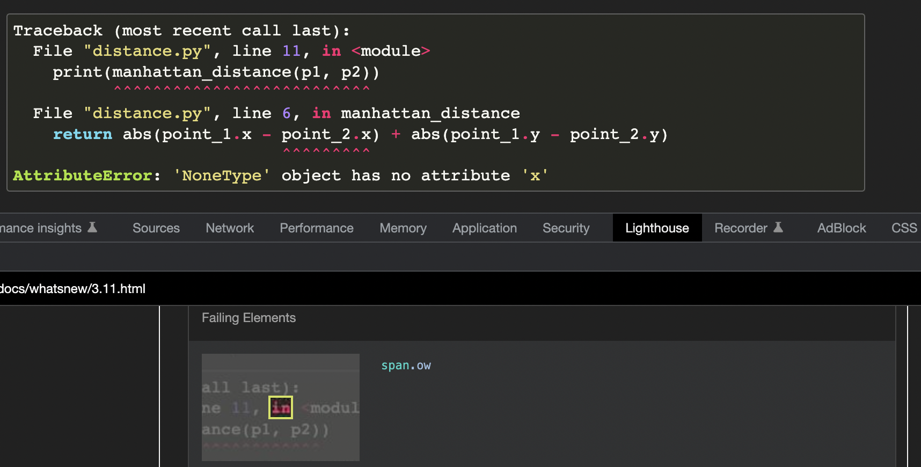The height and width of the screenshot is (467, 921).
Task: Click the second "distance.py" filename, line 6
Action: [148, 113]
